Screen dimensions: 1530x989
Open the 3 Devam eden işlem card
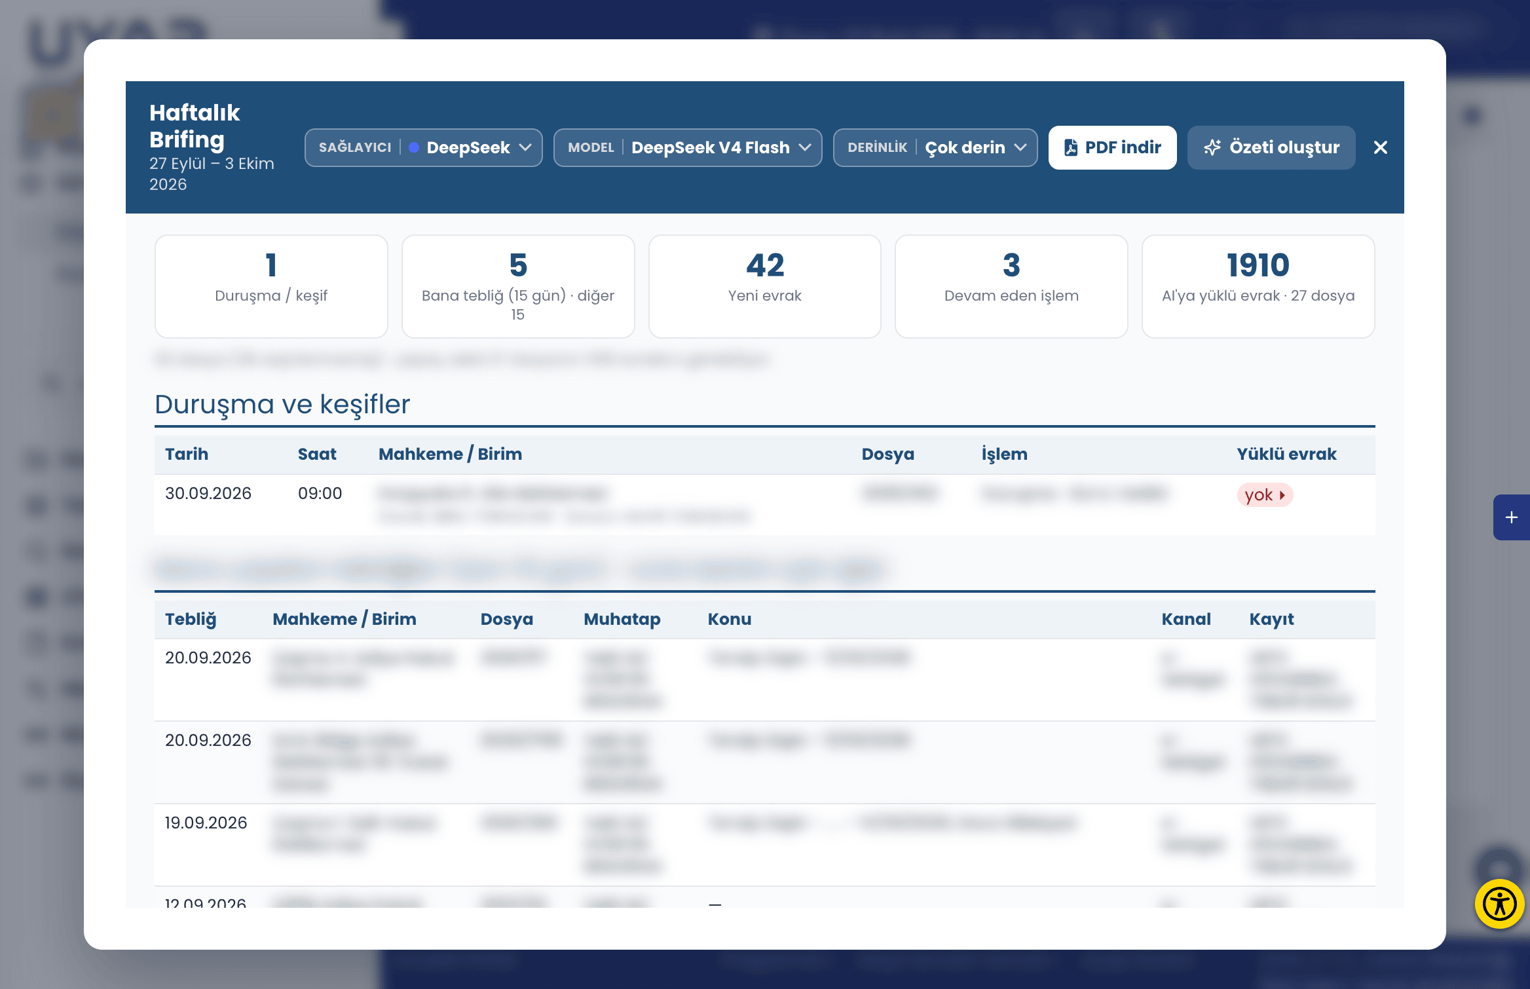pos(1011,286)
